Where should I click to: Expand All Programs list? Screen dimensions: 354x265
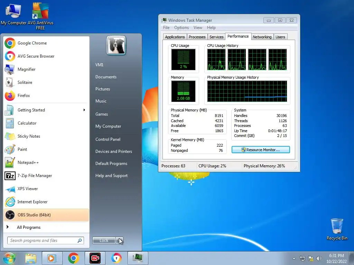pos(46,227)
